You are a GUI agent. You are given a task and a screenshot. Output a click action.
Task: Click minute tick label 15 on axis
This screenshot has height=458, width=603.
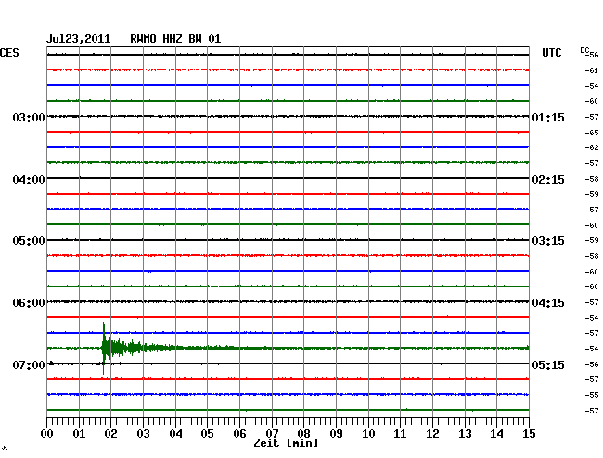coord(529,434)
